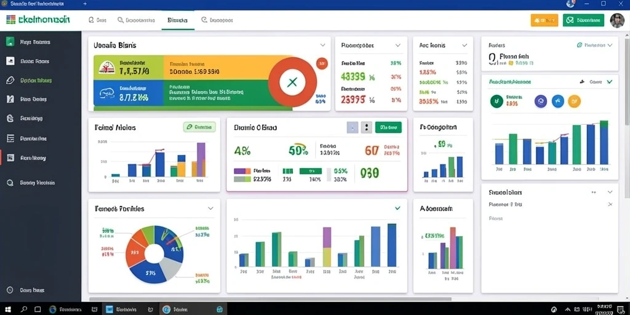The image size is (630, 315).
Task: Click the blue circle icon above right bar chart
Action: tap(557, 102)
